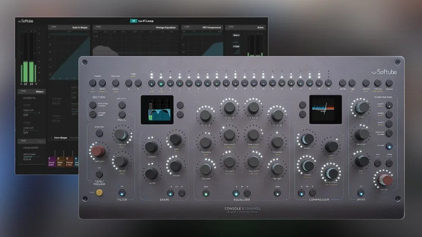This screenshot has width=422, height=237.
Task: Push the group button
Action: (x=343, y=83)
